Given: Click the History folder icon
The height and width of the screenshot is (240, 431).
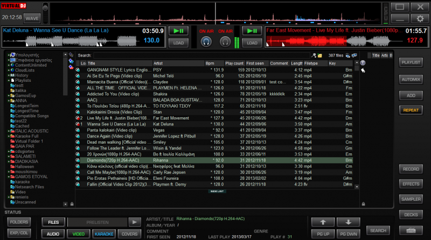Looking at the screenshot, I should pos(12,75).
